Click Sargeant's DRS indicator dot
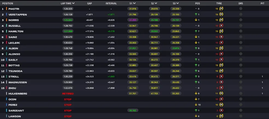The height and width of the screenshot is (119, 269). pyautogui.click(x=241, y=111)
